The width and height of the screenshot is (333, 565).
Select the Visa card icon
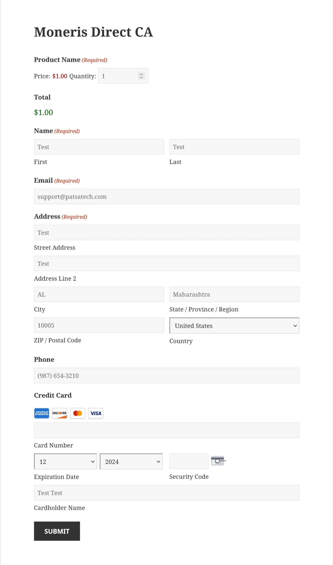click(95, 413)
